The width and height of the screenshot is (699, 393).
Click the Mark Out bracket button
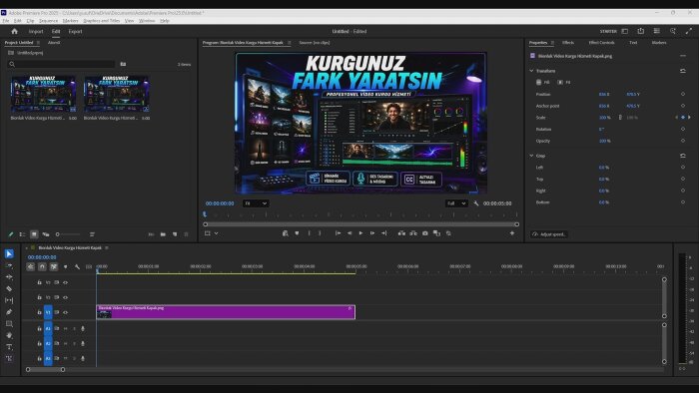(x=320, y=233)
